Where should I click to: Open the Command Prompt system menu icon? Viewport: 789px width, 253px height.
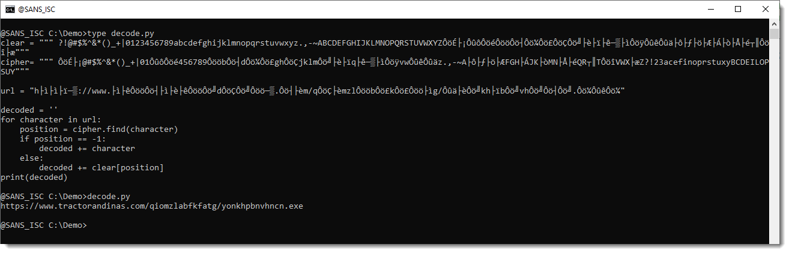[x=9, y=9]
